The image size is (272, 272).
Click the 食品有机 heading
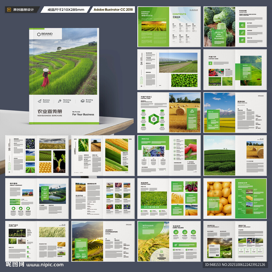144,183
